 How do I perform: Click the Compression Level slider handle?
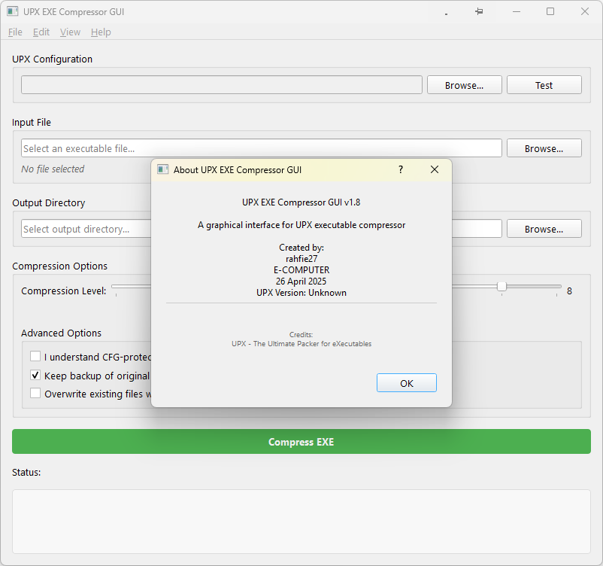click(501, 287)
